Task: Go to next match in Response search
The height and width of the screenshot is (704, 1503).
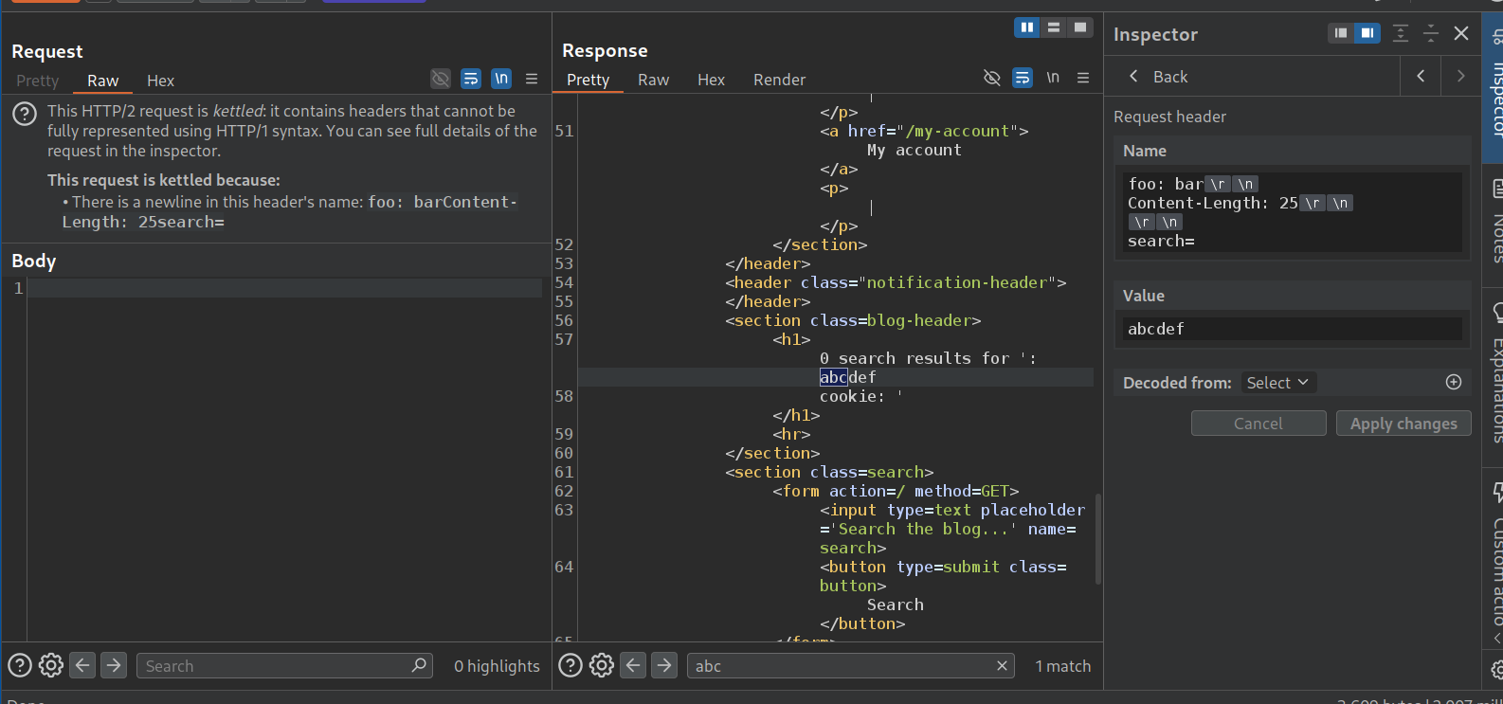Action: coord(664,666)
